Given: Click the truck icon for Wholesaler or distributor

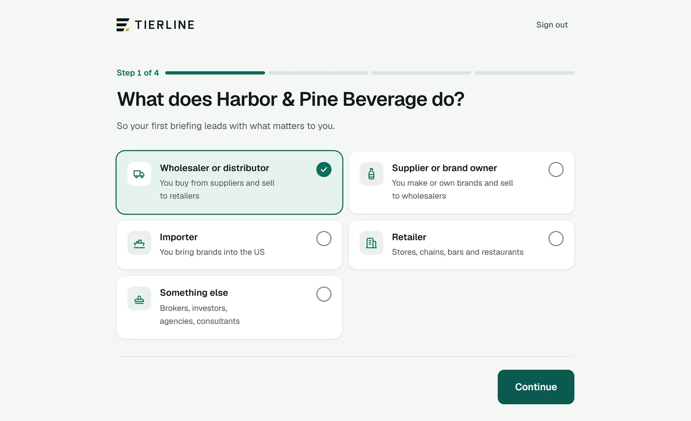Looking at the screenshot, I should point(139,174).
